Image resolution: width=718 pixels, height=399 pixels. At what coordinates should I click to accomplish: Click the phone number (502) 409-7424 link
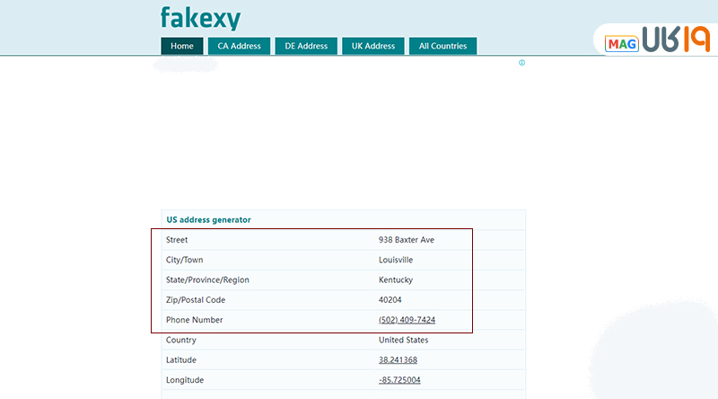click(408, 320)
